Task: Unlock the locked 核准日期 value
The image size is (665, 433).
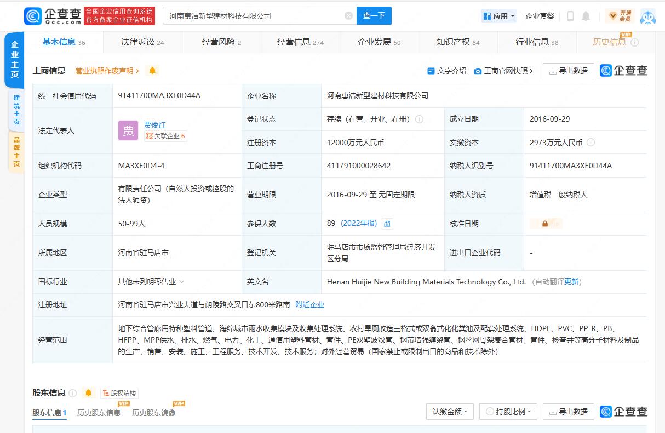Action: pos(546,224)
